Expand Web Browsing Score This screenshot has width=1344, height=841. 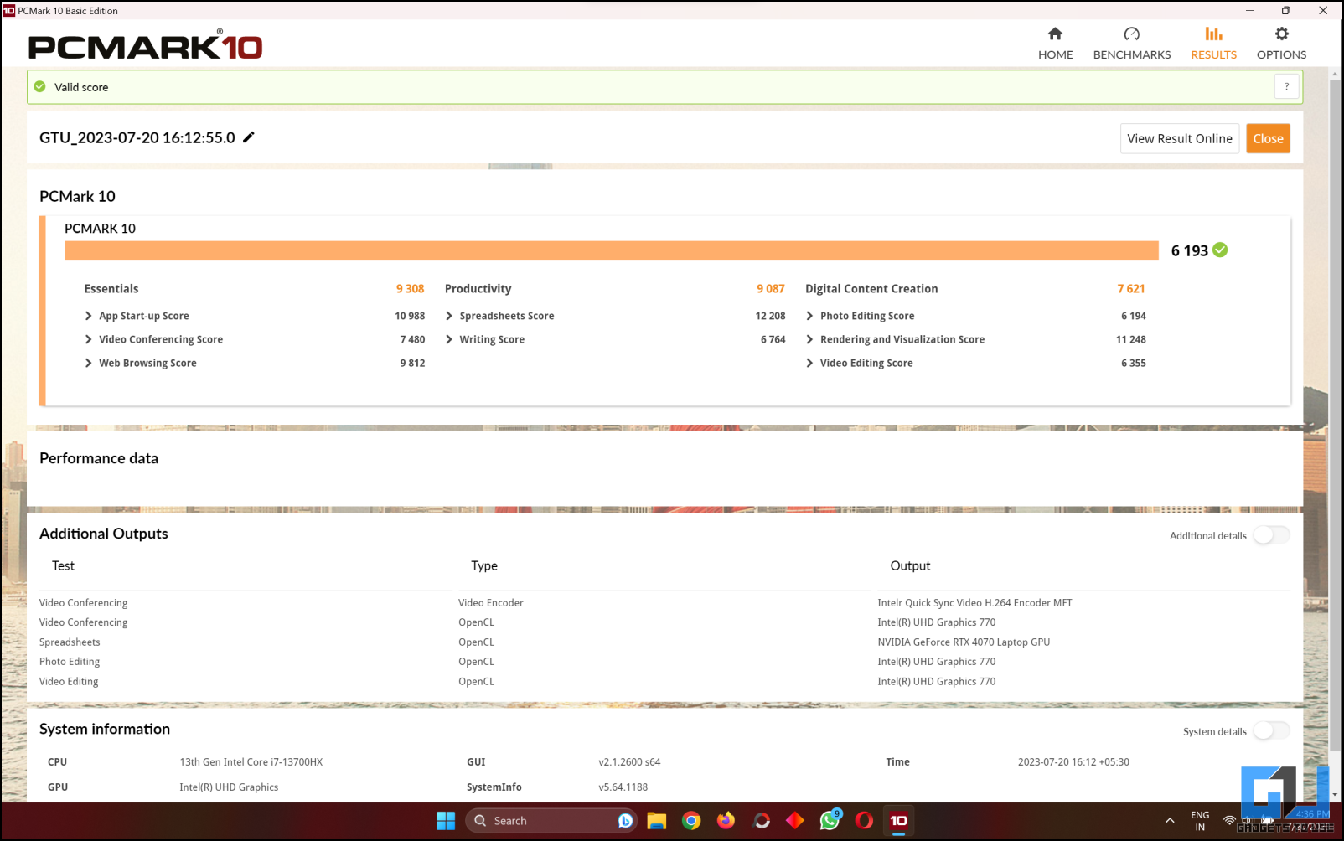click(88, 363)
